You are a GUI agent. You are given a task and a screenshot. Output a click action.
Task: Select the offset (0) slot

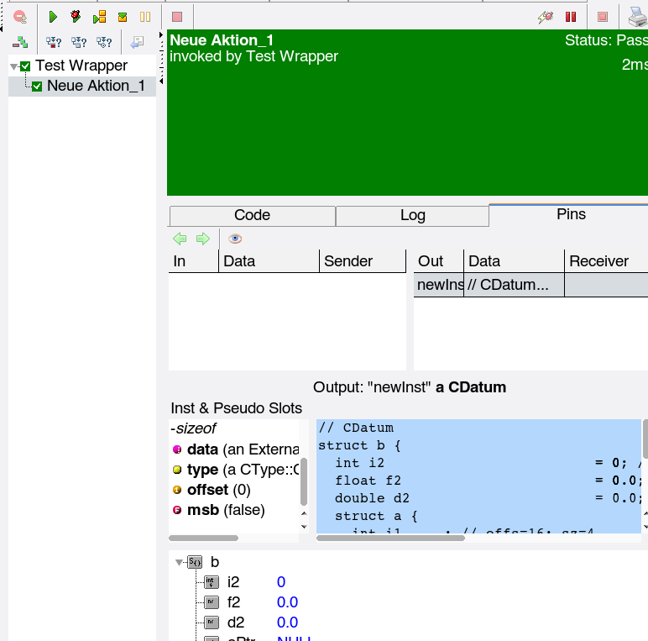218,490
